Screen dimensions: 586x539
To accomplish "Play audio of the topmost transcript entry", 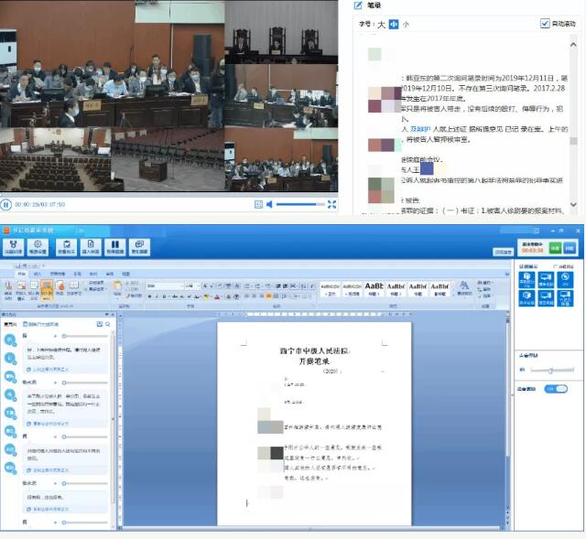I will pyautogui.click(x=56, y=336).
